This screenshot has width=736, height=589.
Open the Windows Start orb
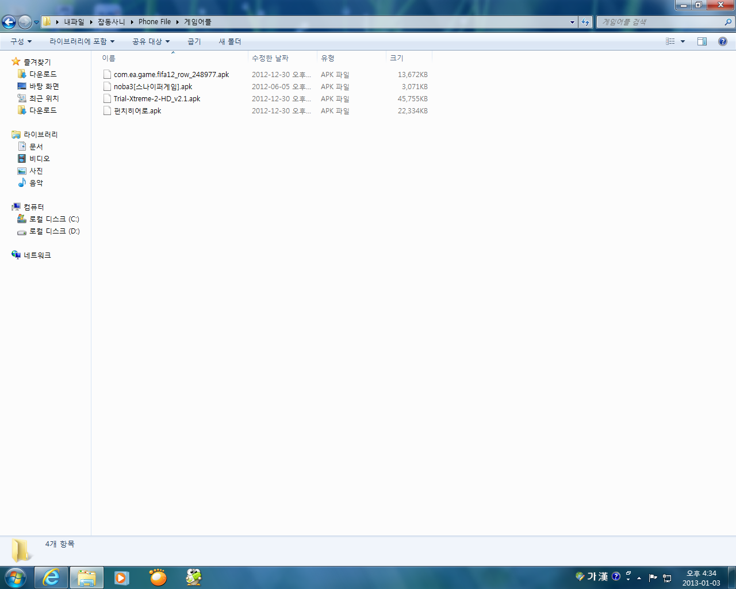pos(16,577)
